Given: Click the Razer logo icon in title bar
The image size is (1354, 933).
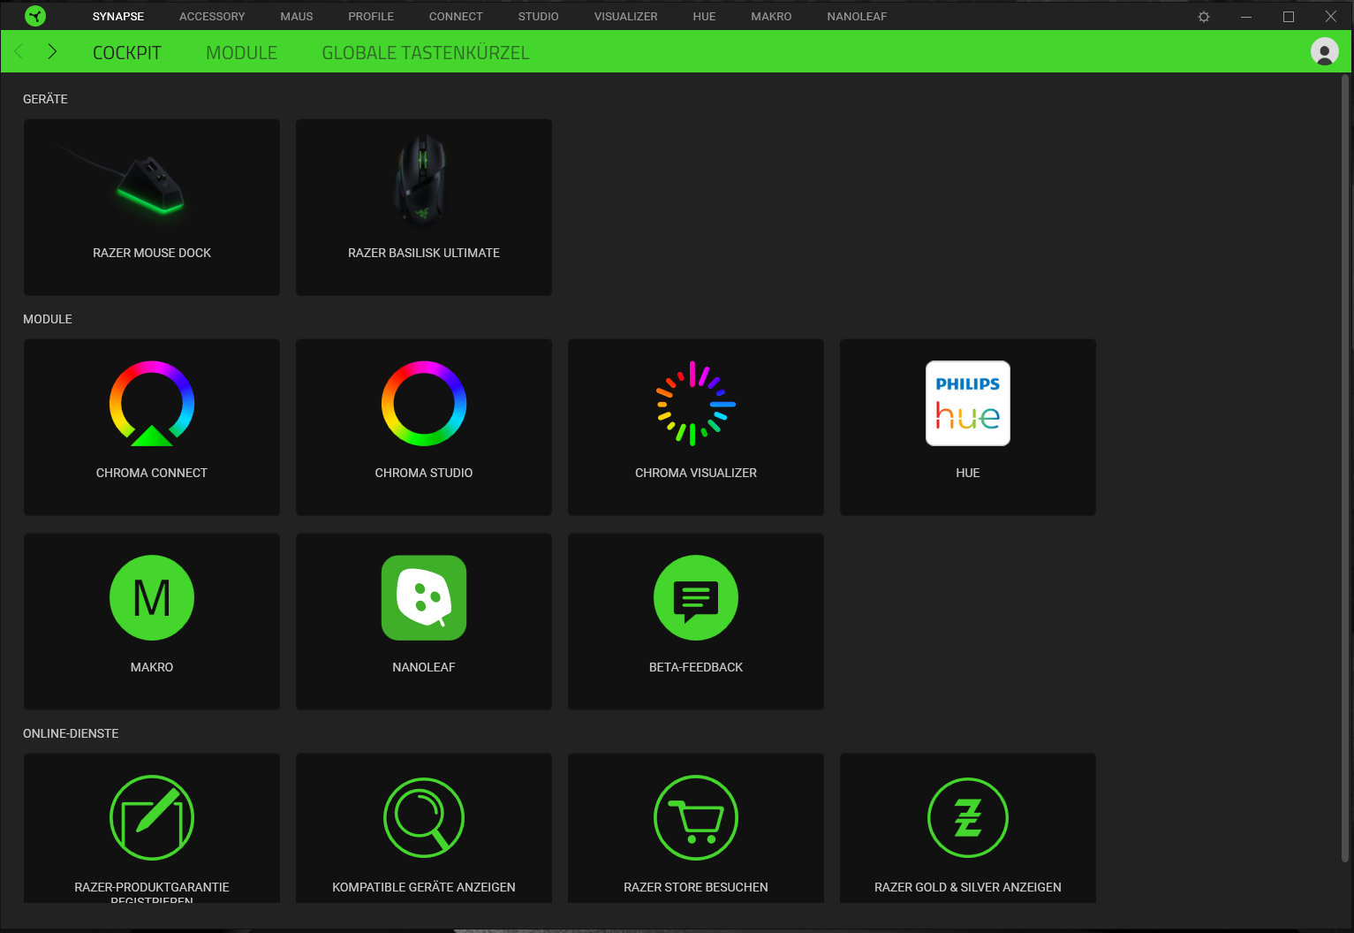Looking at the screenshot, I should coord(35,16).
